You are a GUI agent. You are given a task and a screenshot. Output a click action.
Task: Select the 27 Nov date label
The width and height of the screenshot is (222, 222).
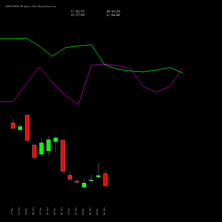tap(69, 211)
